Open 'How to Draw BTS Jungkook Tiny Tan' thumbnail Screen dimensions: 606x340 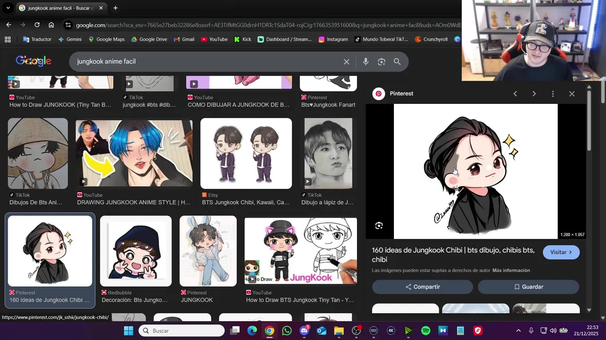[x=301, y=251]
